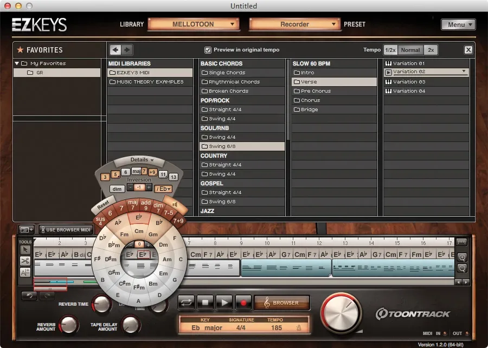This screenshot has width=488, height=348.
Task: Select Variation 03
Action: pos(426,82)
